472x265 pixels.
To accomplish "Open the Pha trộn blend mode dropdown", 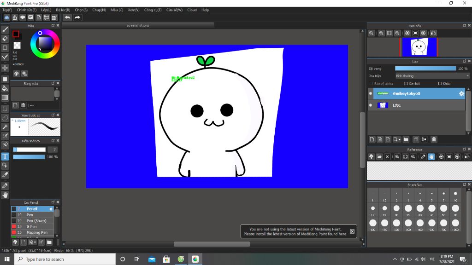I will point(432,76).
